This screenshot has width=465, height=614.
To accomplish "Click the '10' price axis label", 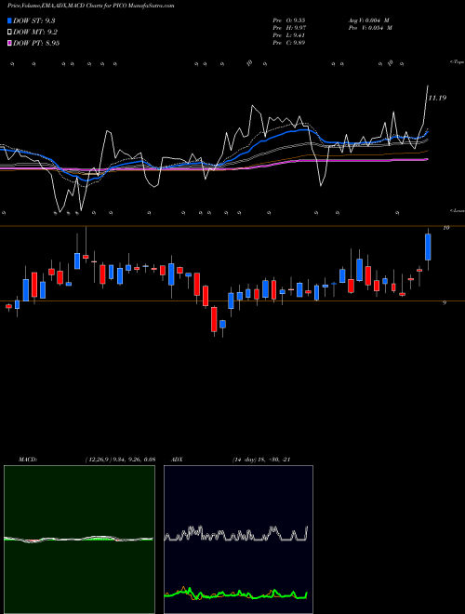I will (x=445, y=228).
